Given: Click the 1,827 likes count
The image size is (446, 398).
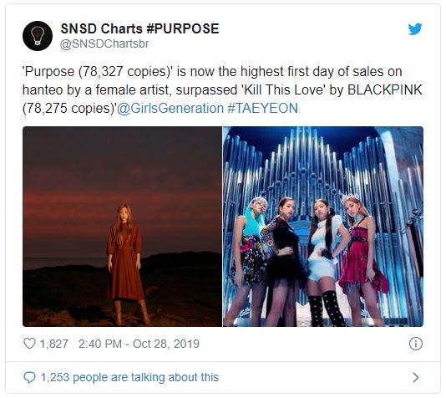Looking at the screenshot, I should (54, 344).
